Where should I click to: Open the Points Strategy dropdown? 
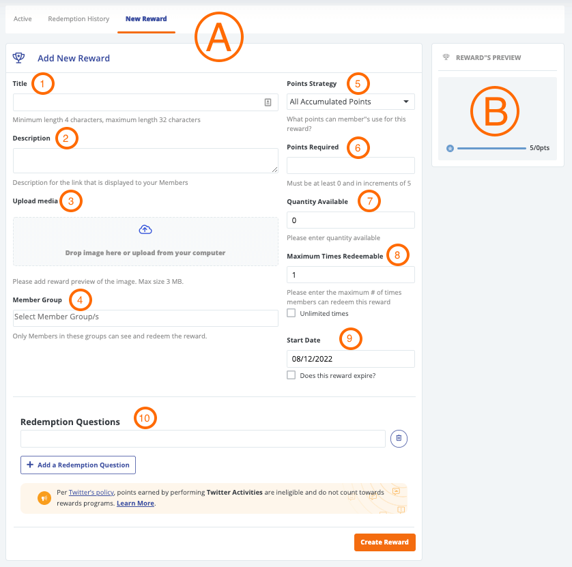click(351, 102)
